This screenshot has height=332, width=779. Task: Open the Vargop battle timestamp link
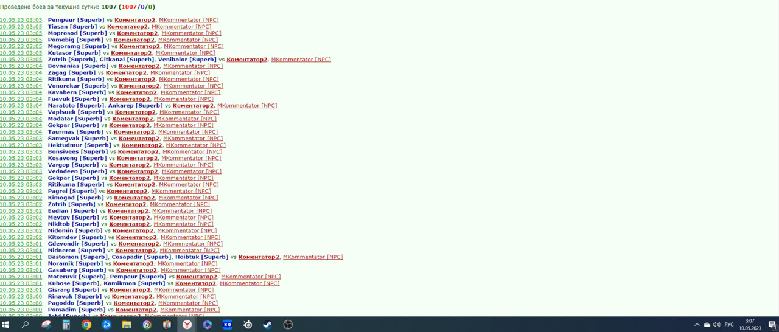(21, 165)
